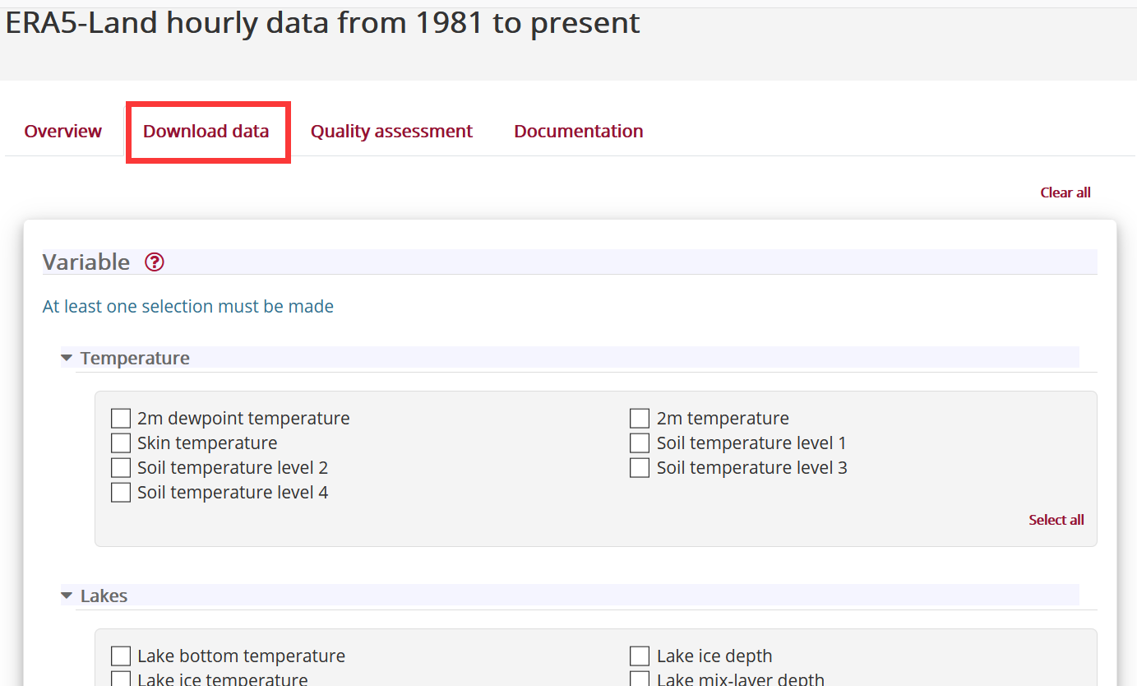Check the Skin temperature option
Screen dimensions: 1137x686
[x=121, y=443]
